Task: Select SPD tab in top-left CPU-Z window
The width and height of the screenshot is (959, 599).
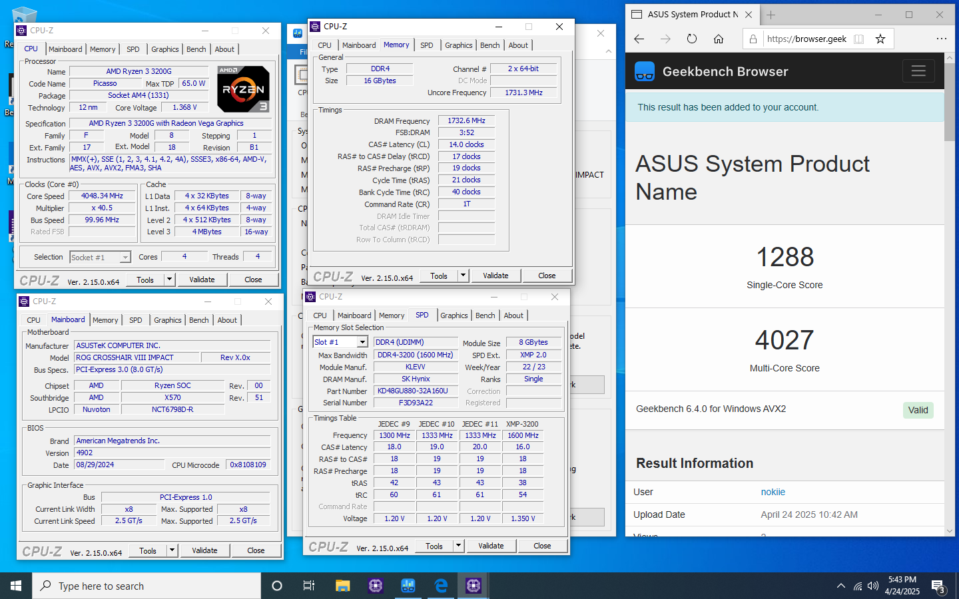Action: click(133, 49)
